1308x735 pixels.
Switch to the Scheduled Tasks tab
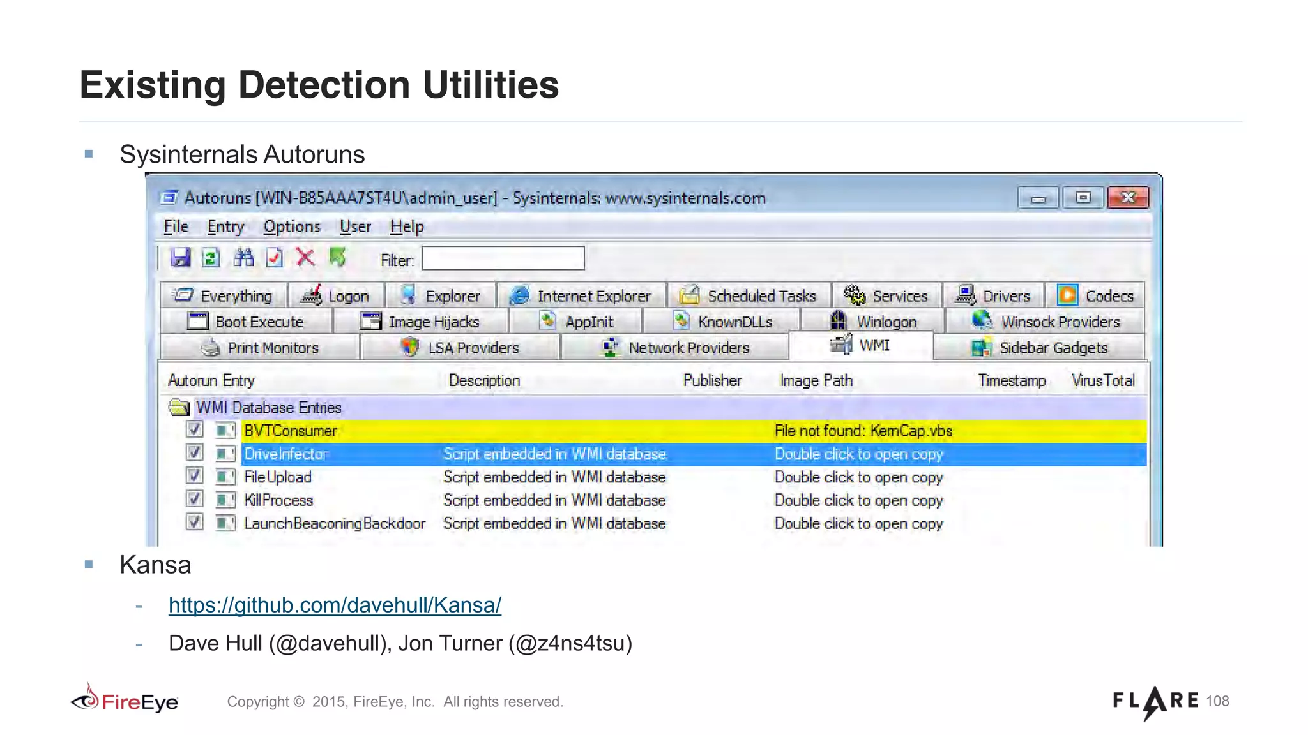click(x=749, y=295)
